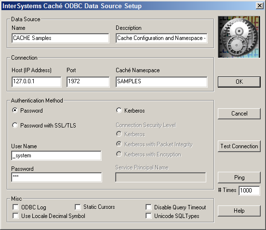Click the Host (IP Address) field
Viewport: 266px width, 230px height.
point(37,82)
